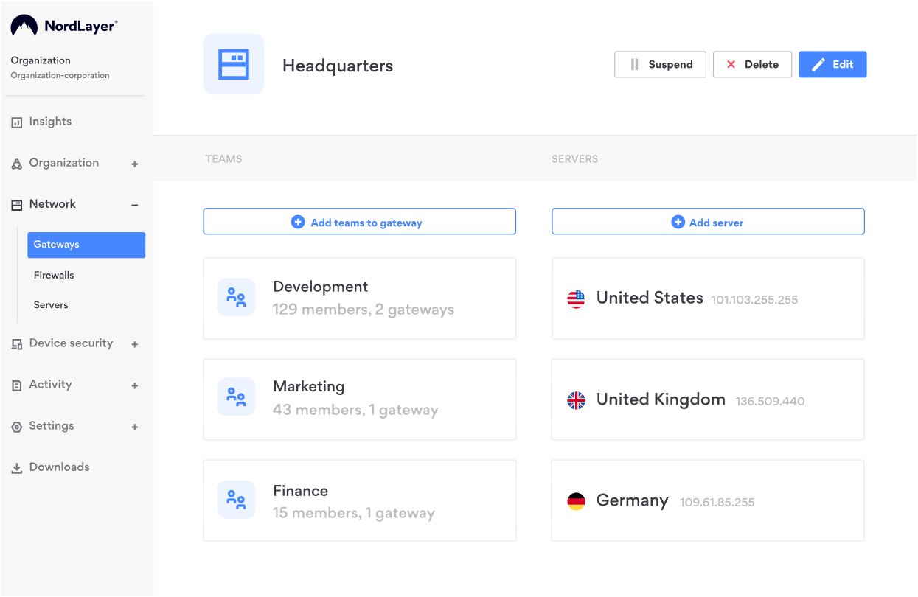This screenshot has width=918, height=597.
Task: Click the Add server button
Action: tap(707, 221)
